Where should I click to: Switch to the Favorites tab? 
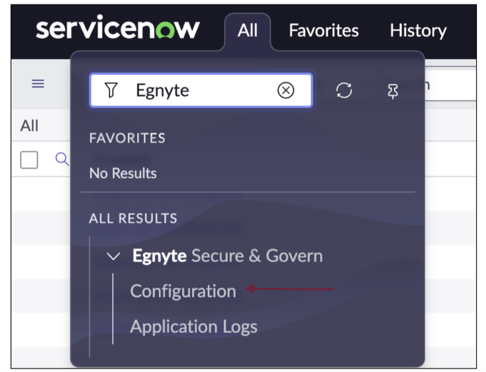[x=323, y=30]
